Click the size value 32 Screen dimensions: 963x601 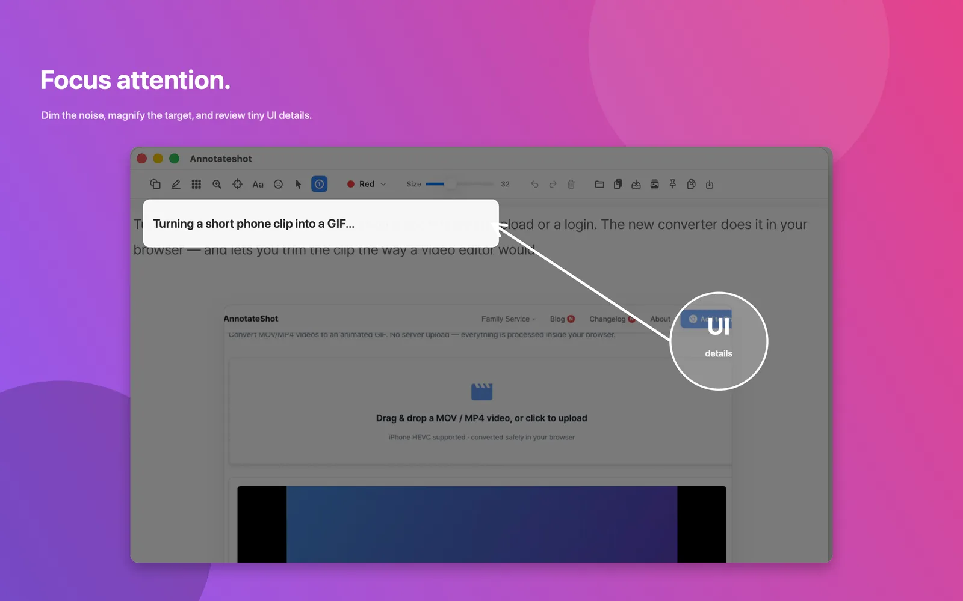point(505,184)
